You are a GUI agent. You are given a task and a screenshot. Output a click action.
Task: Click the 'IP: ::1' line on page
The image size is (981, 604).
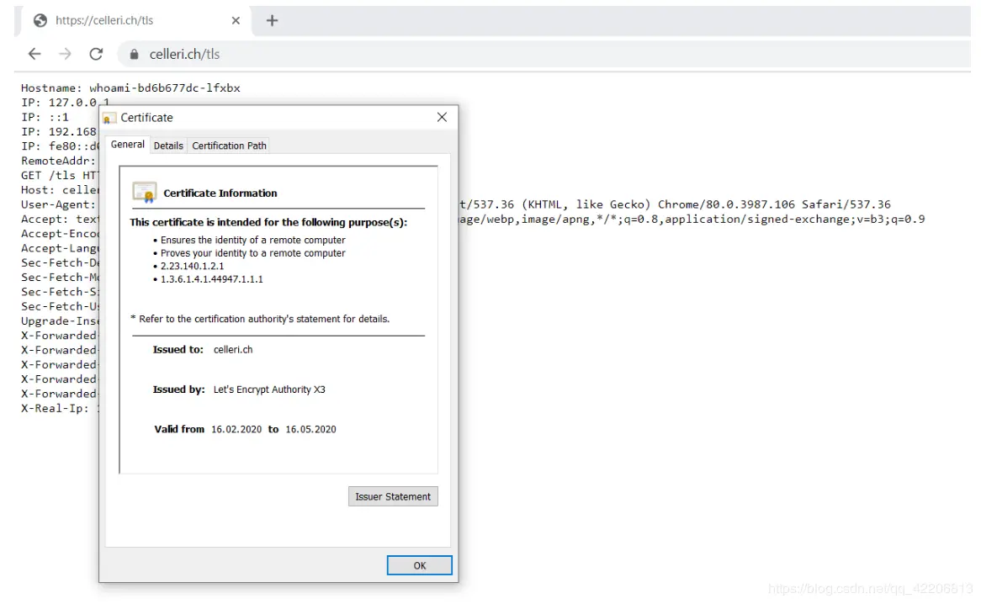coord(45,118)
